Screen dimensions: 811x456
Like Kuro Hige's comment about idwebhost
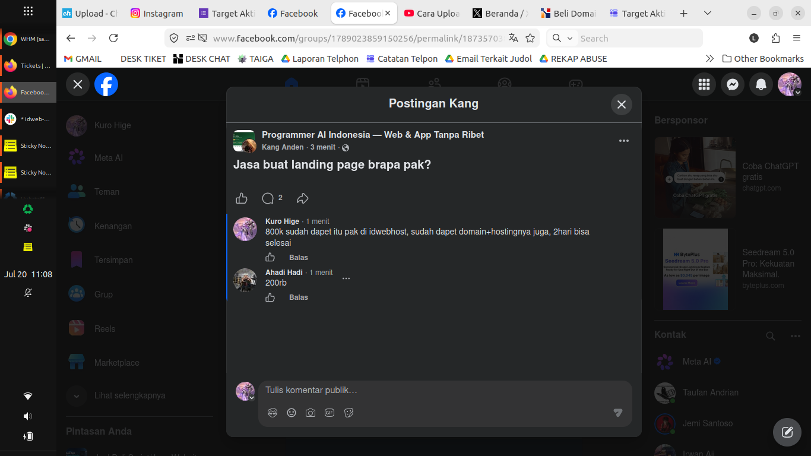click(x=270, y=257)
